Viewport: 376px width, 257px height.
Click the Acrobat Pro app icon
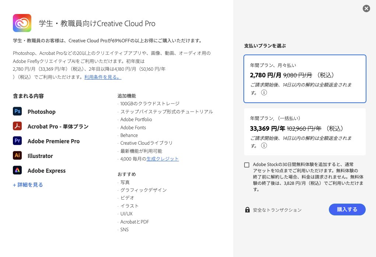coord(18,126)
